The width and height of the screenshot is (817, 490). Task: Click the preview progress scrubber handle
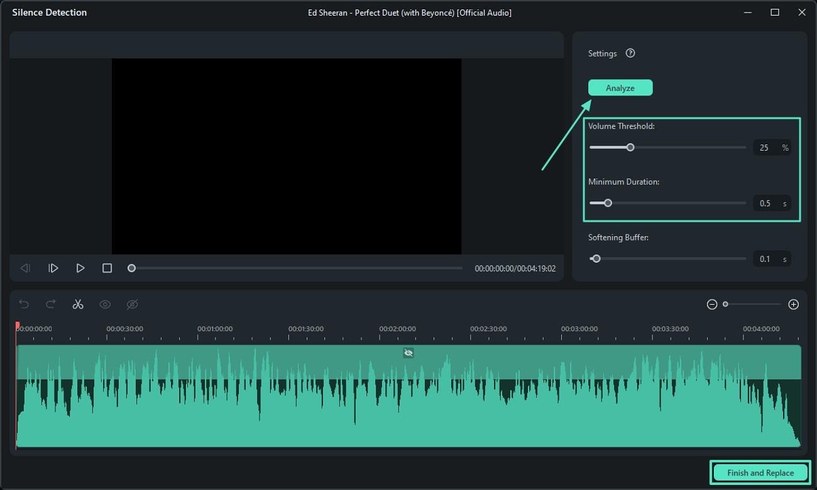pyautogui.click(x=131, y=268)
